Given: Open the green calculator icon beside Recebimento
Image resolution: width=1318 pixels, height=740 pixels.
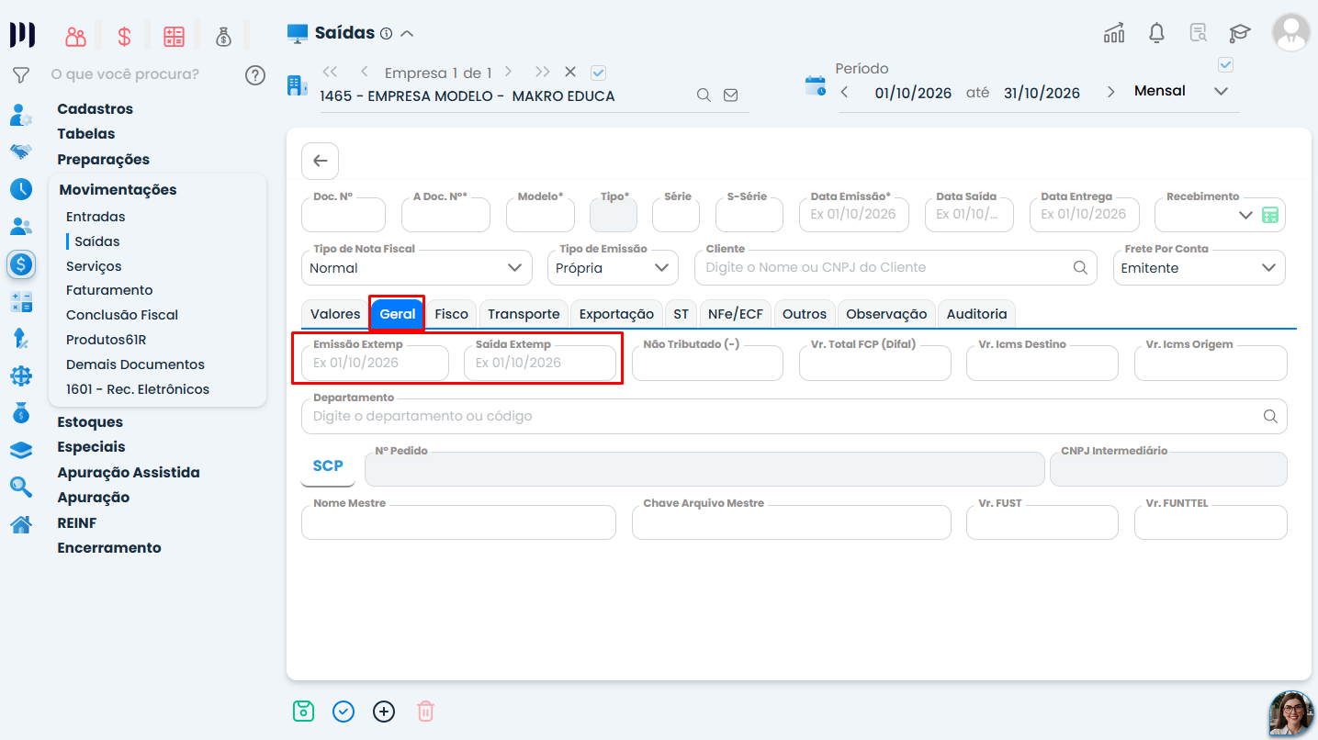Looking at the screenshot, I should 1270,215.
